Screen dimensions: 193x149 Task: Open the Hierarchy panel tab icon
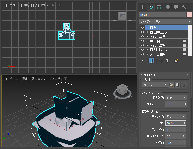(x=159, y=7)
